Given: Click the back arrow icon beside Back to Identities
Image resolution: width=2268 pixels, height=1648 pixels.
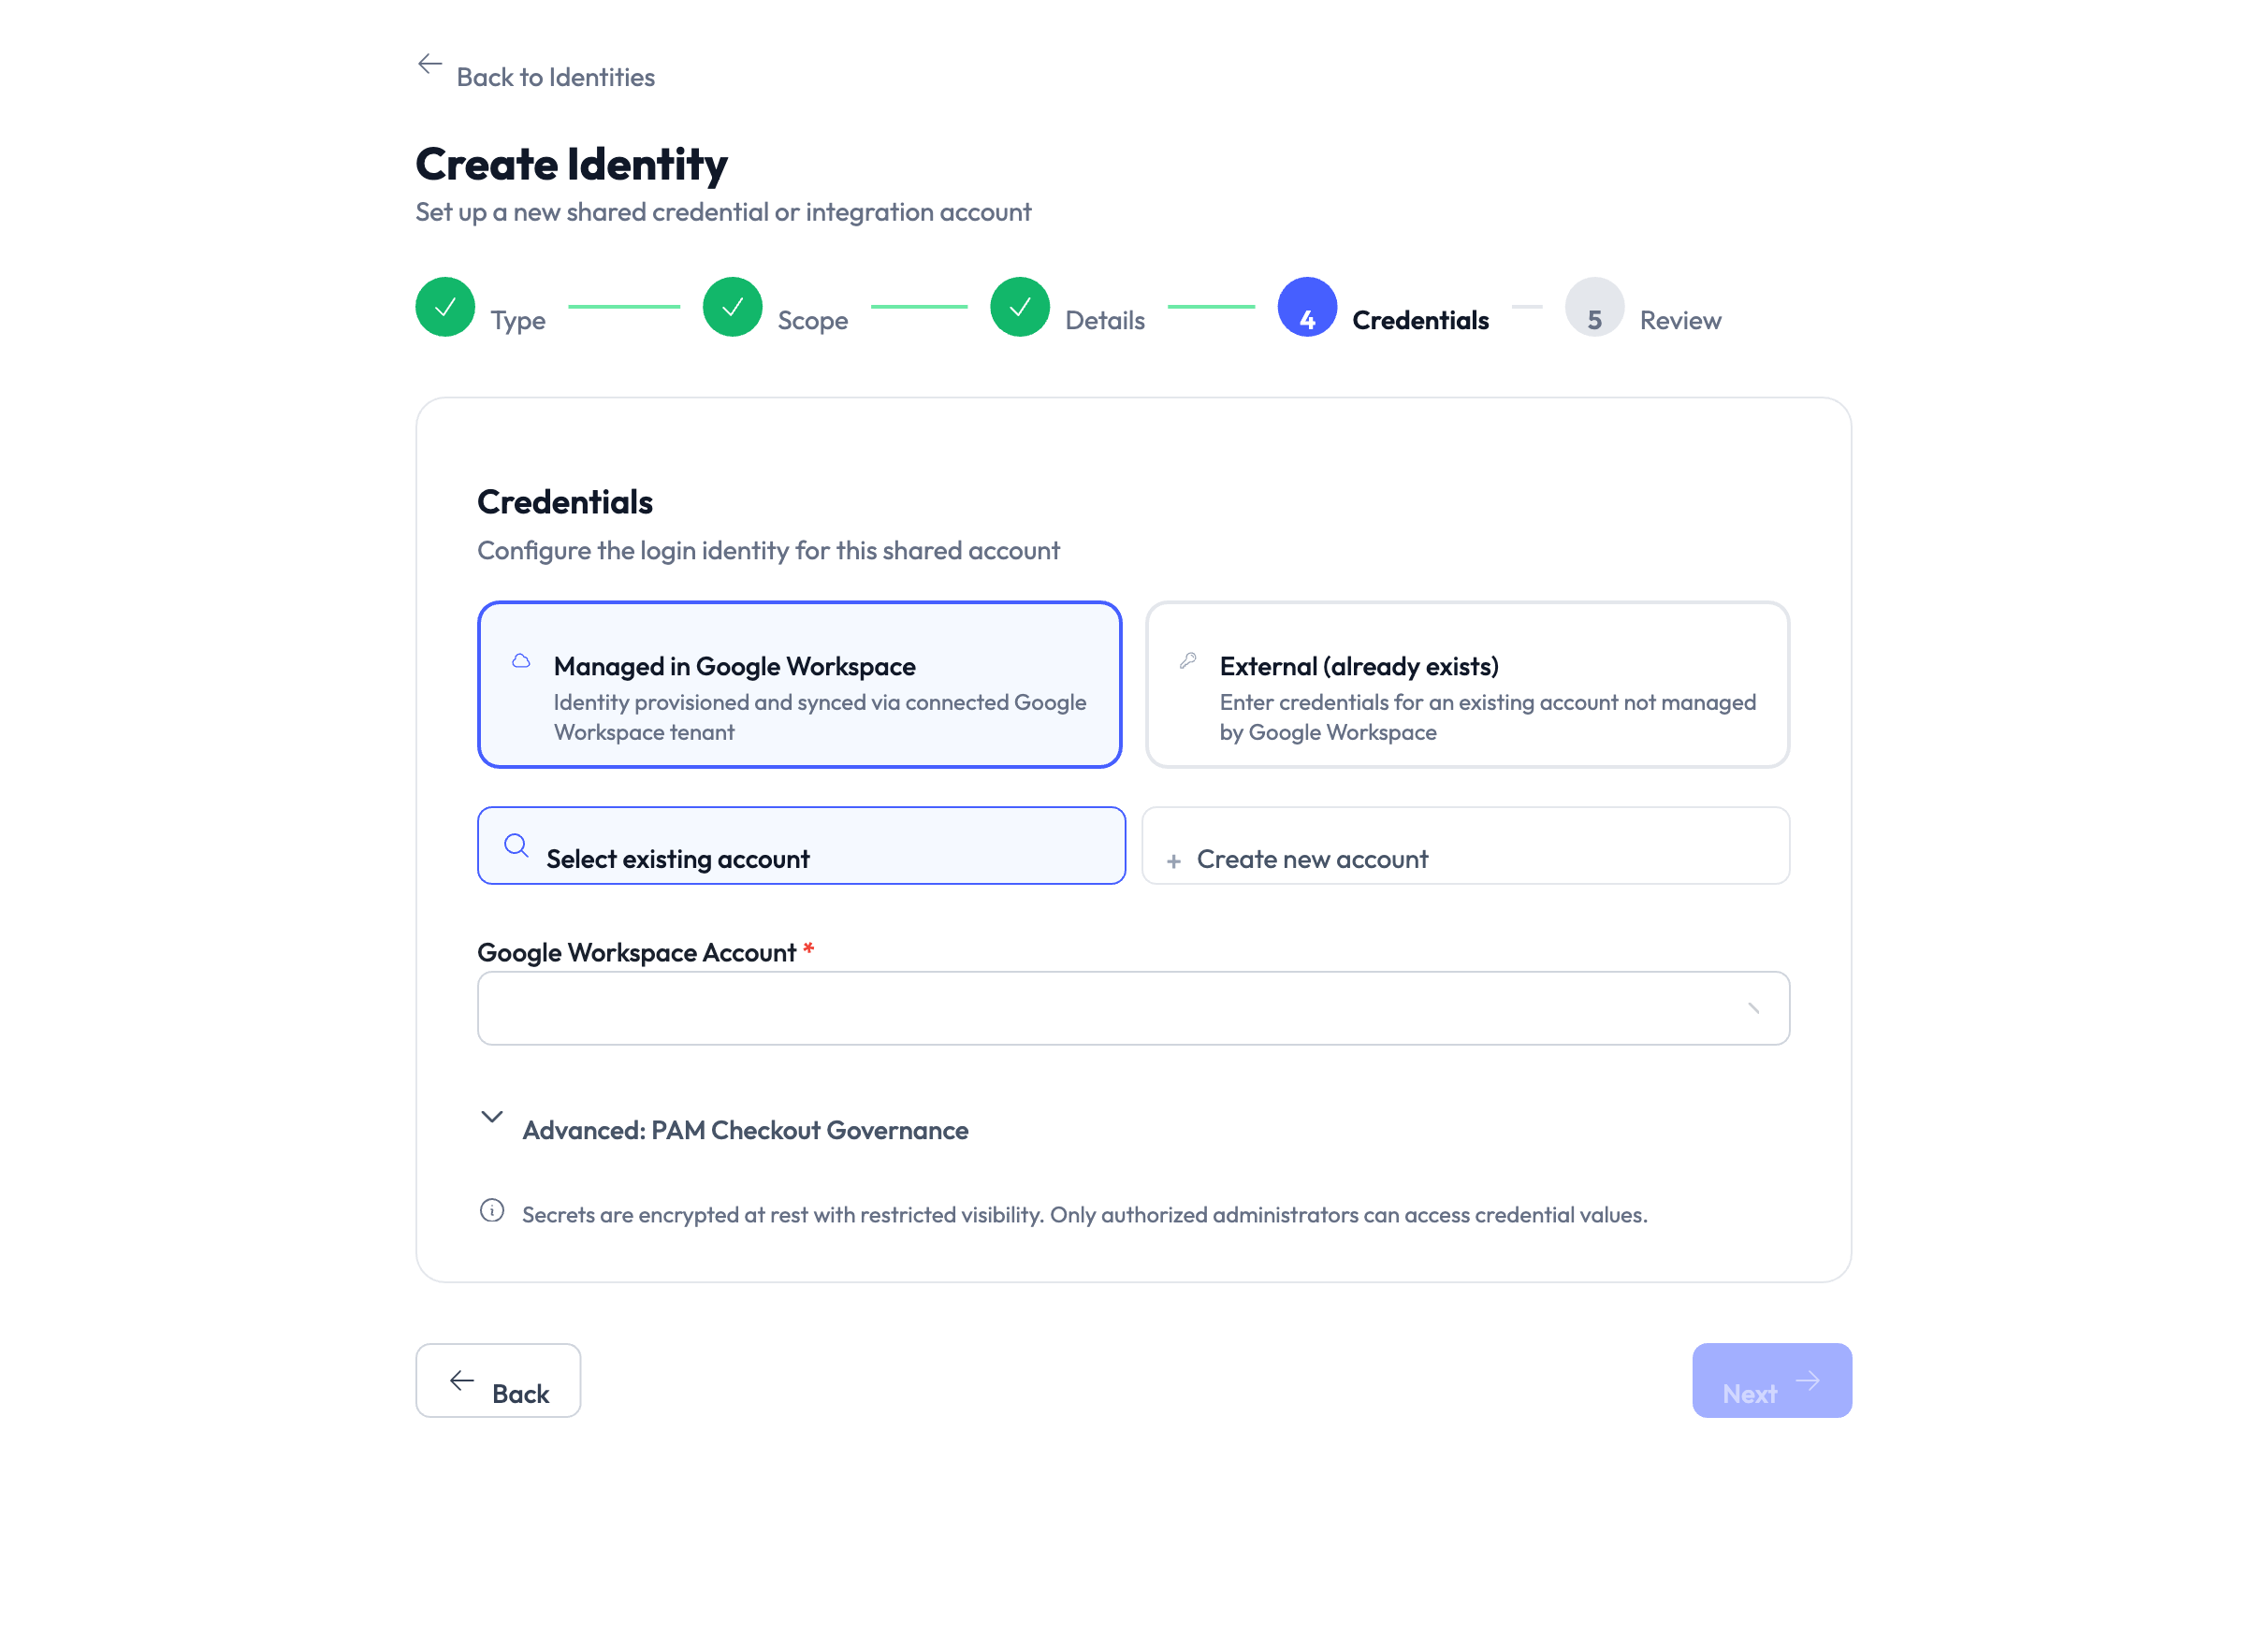Looking at the screenshot, I should (430, 63).
